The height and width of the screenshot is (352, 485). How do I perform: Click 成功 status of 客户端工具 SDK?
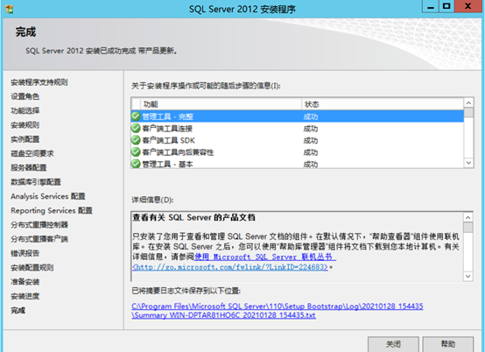311,140
